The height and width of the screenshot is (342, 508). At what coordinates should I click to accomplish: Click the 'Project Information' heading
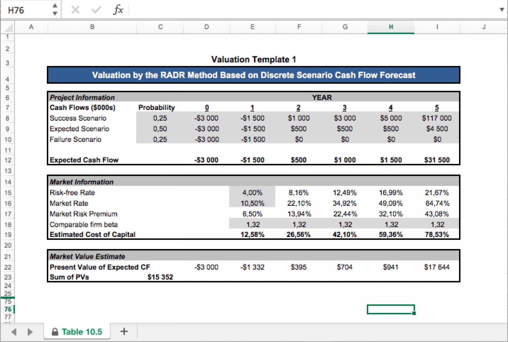click(82, 98)
